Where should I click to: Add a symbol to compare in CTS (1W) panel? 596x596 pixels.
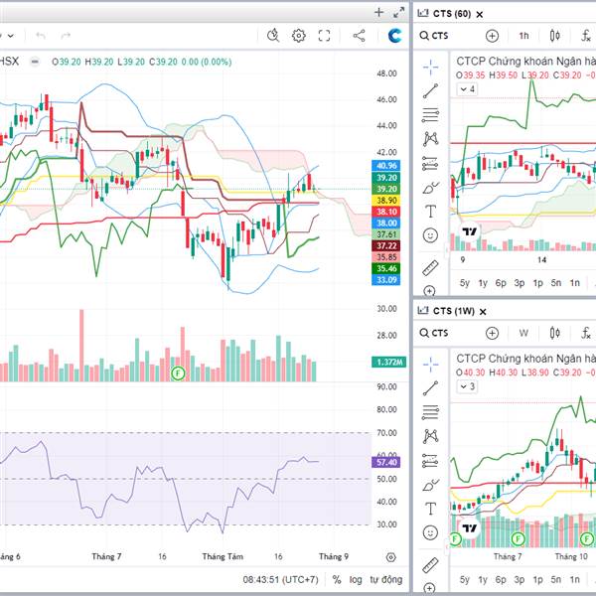tap(492, 333)
